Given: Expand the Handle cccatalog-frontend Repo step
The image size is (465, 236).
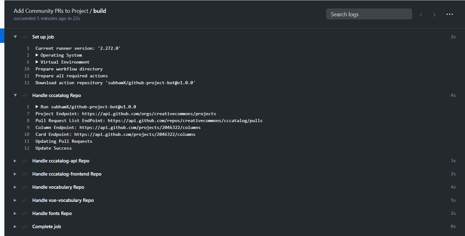Looking at the screenshot, I should point(15,174).
